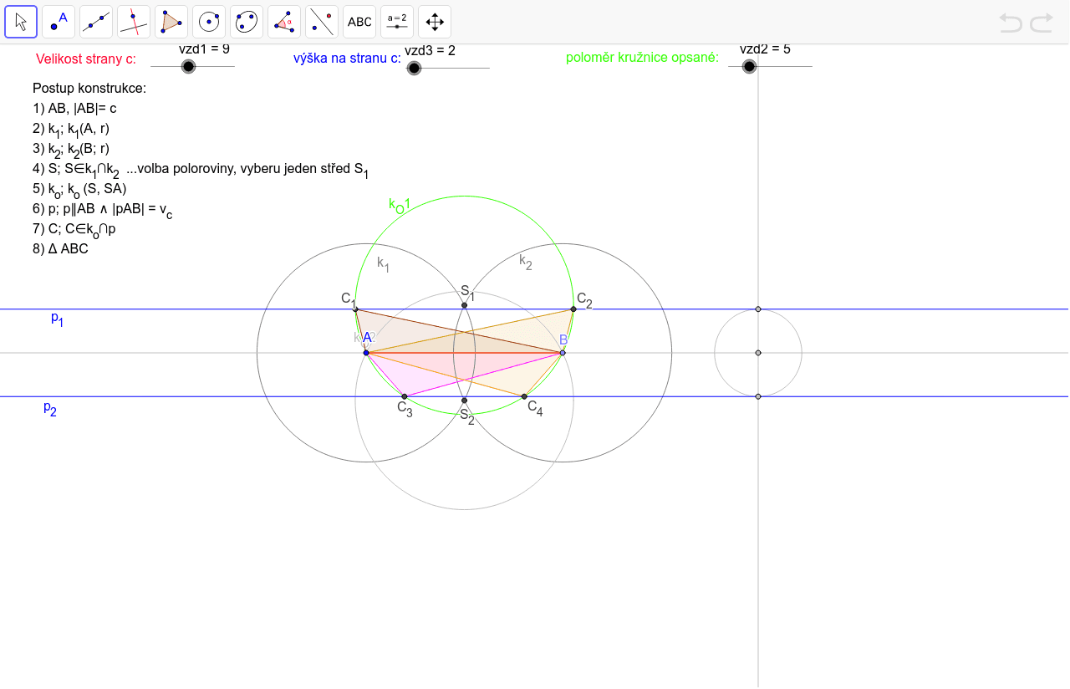The width and height of the screenshot is (1070, 689).
Task: Select the Line through two points tool
Action: (x=96, y=22)
